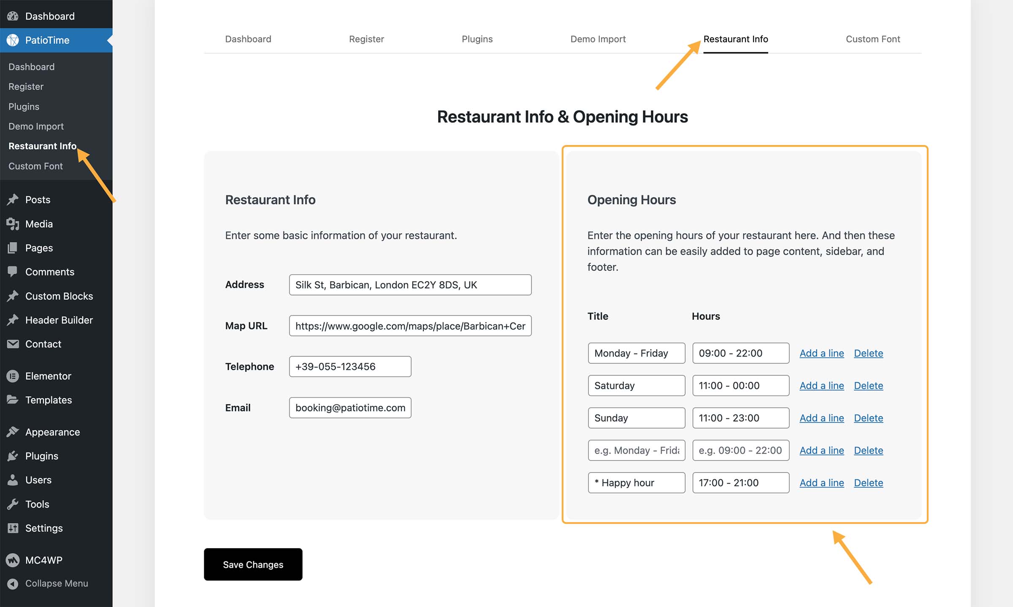Screen dimensions: 1013x607
Task: Click the Elementor icon
Action: click(x=13, y=376)
